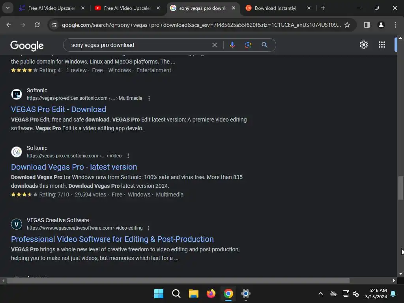Close the Download Instantly! tab
The image size is (404, 303).
pos(309,8)
